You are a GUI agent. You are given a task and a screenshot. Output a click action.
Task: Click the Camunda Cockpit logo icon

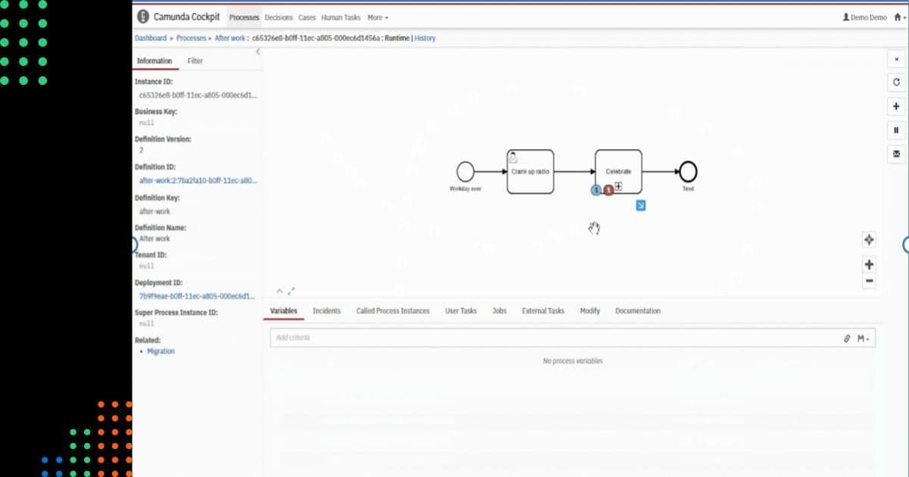tap(143, 17)
